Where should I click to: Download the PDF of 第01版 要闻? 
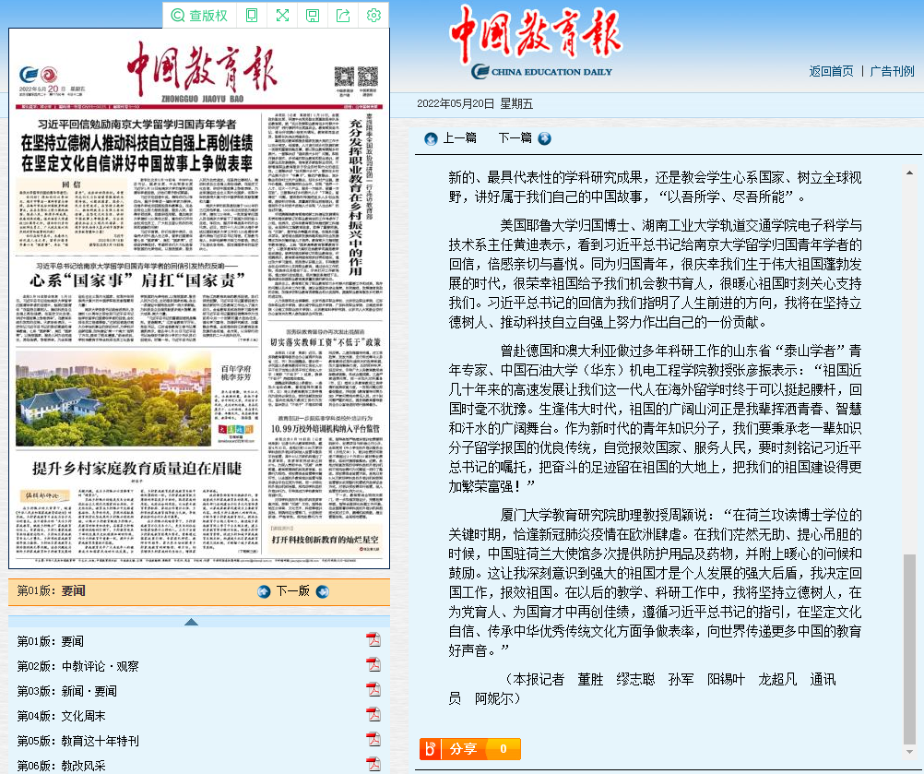tap(373, 640)
